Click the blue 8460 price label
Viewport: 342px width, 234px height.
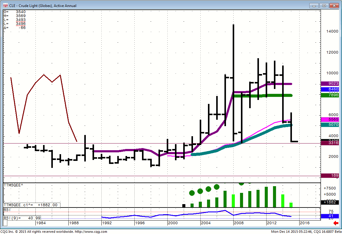coord(330,89)
